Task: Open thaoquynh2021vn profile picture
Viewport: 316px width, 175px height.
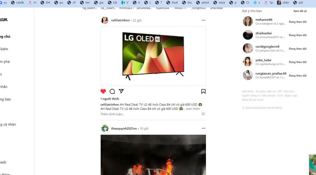Action: pos(105,128)
